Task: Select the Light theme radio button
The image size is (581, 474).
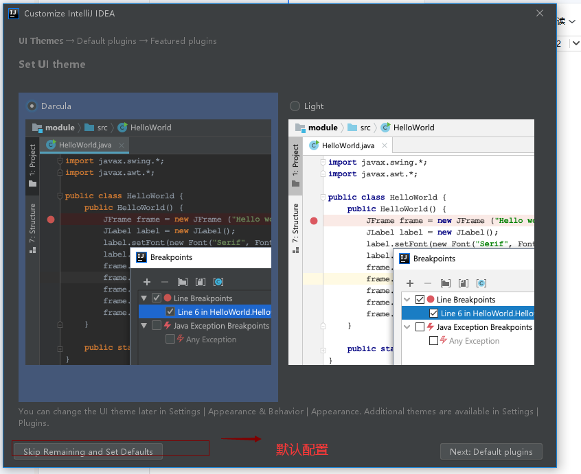Action: tap(295, 106)
